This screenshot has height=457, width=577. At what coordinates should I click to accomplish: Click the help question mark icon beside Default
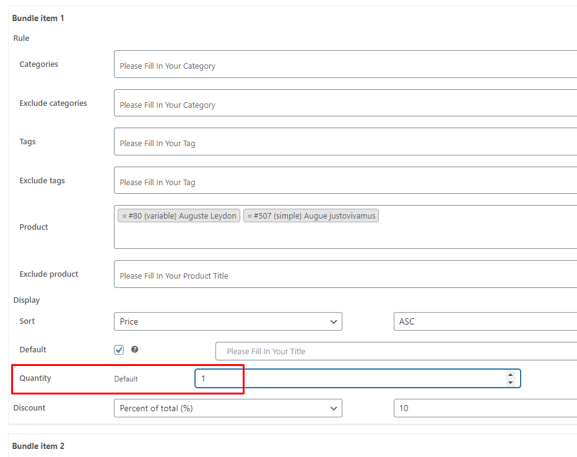[x=135, y=349]
